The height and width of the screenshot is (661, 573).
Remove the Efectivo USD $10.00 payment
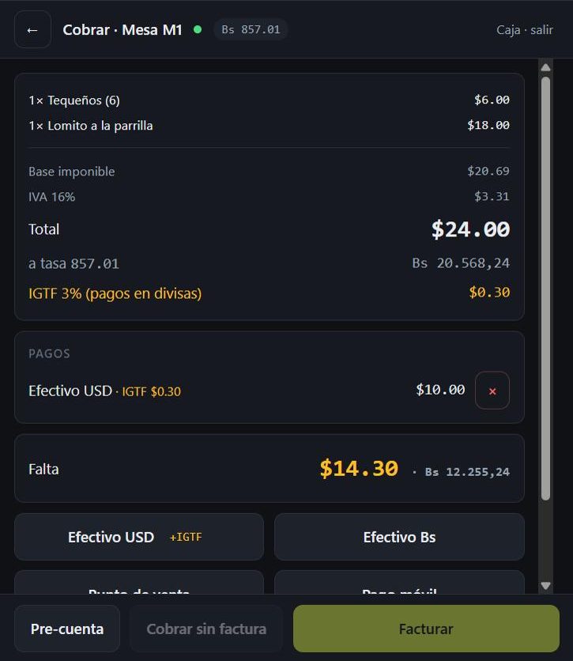pyautogui.click(x=492, y=391)
